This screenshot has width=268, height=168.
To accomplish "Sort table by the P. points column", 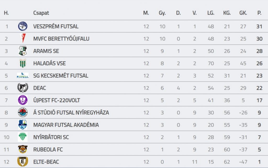I will click(x=259, y=13).
